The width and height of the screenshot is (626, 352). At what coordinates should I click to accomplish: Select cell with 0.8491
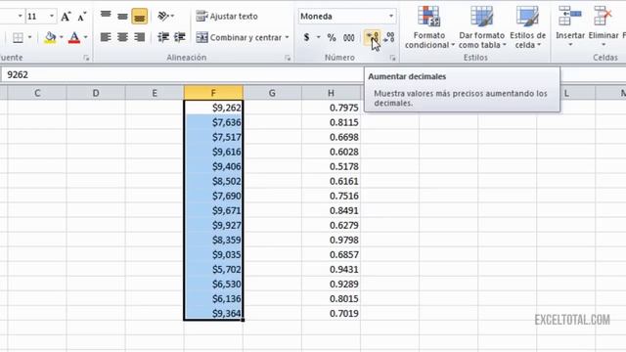click(x=331, y=211)
